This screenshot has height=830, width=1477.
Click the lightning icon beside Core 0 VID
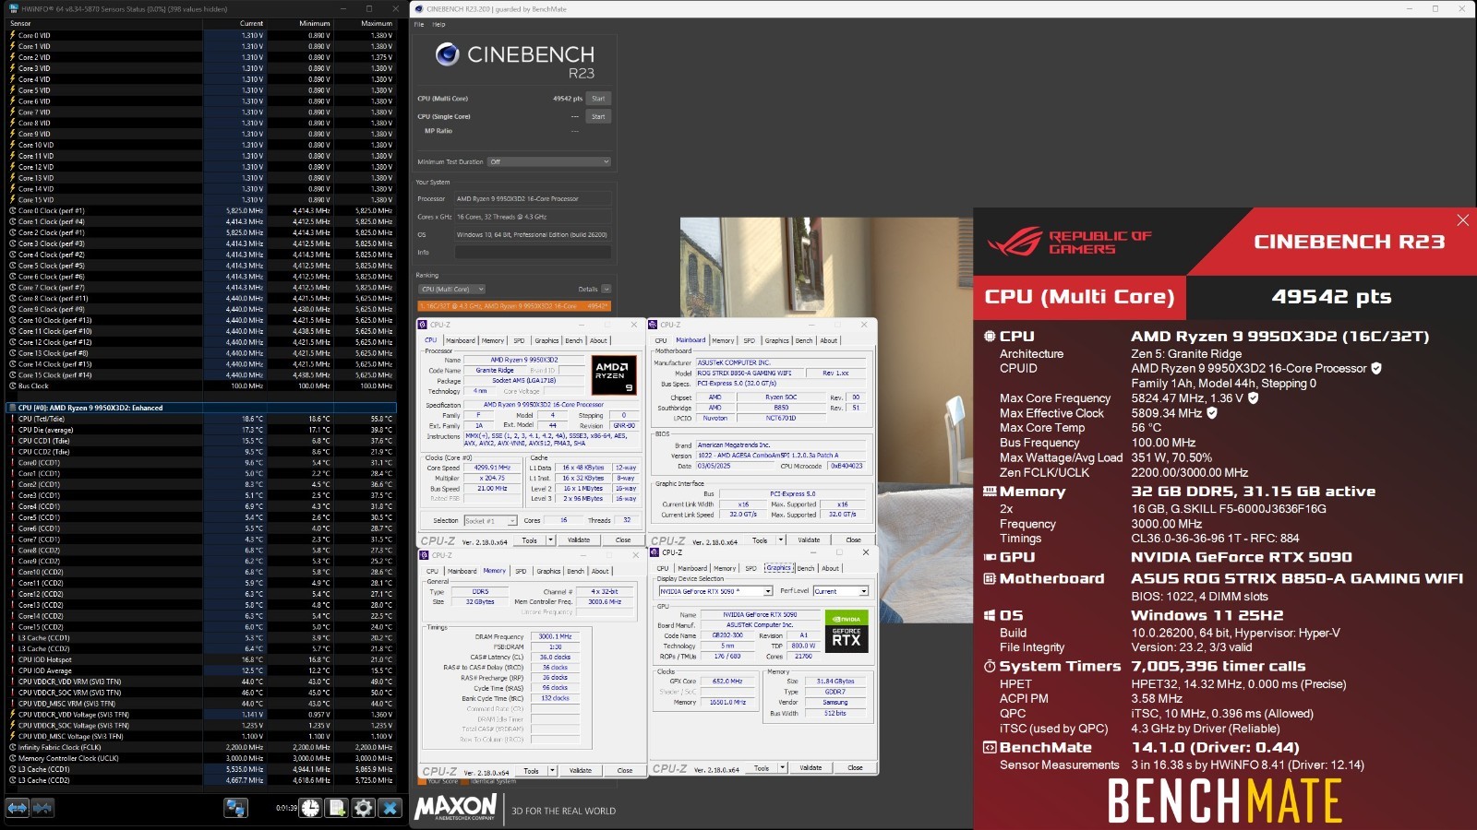[x=12, y=35]
